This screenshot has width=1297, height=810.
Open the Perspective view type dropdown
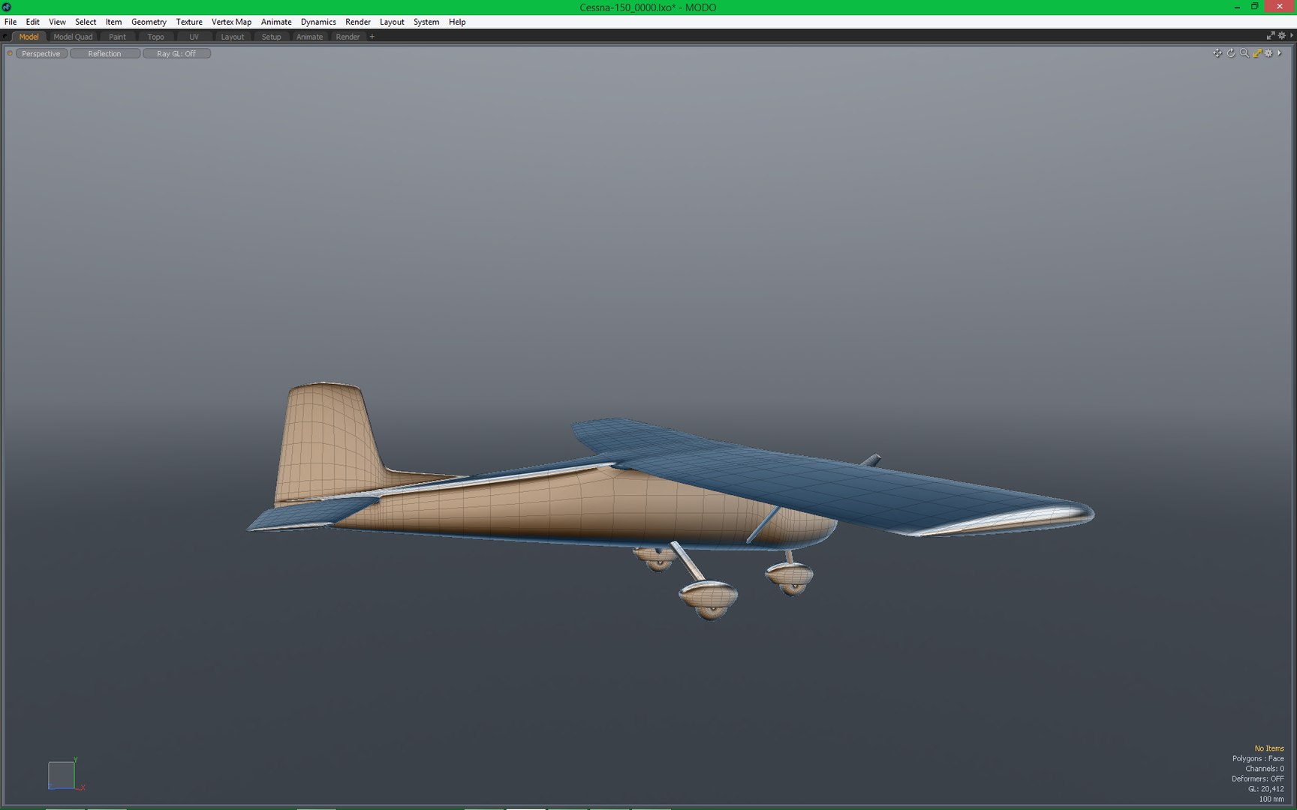coord(41,54)
